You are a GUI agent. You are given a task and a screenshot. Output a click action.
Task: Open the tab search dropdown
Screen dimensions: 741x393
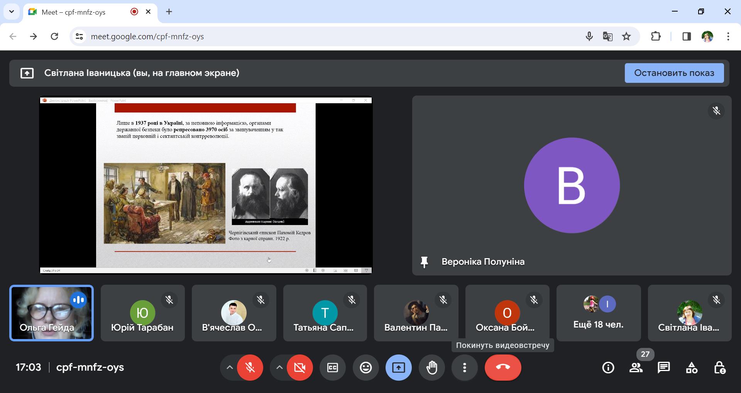coord(12,12)
